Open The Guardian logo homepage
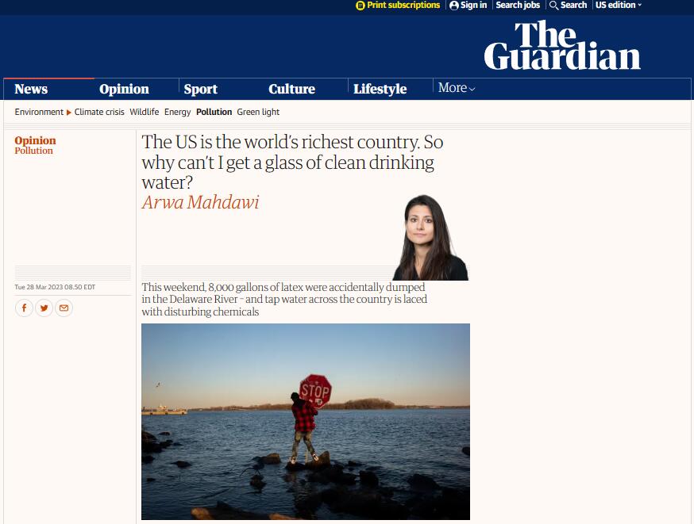The width and height of the screenshot is (694, 524). (x=562, y=45)
